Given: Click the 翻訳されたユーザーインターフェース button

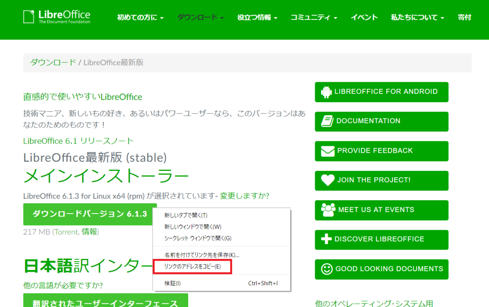Looking at the screenshot, I should [106, 300].
